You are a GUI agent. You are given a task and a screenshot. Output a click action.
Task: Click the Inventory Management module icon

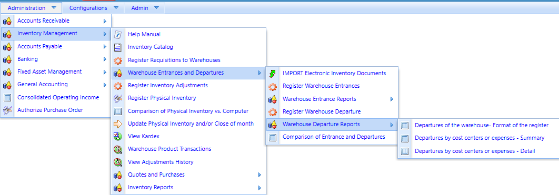click(7, 34)
